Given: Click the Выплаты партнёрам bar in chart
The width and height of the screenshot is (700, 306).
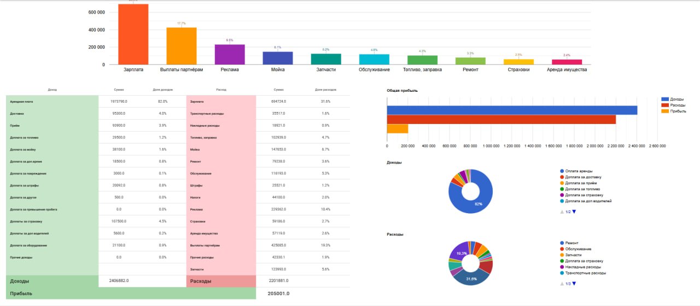Looking at the screenshot, I should (182, 46).
